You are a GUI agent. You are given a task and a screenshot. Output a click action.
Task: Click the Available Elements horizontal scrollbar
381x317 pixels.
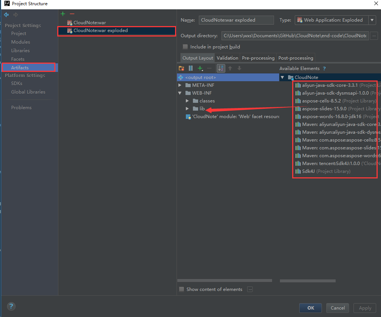[x=308, y=281]
